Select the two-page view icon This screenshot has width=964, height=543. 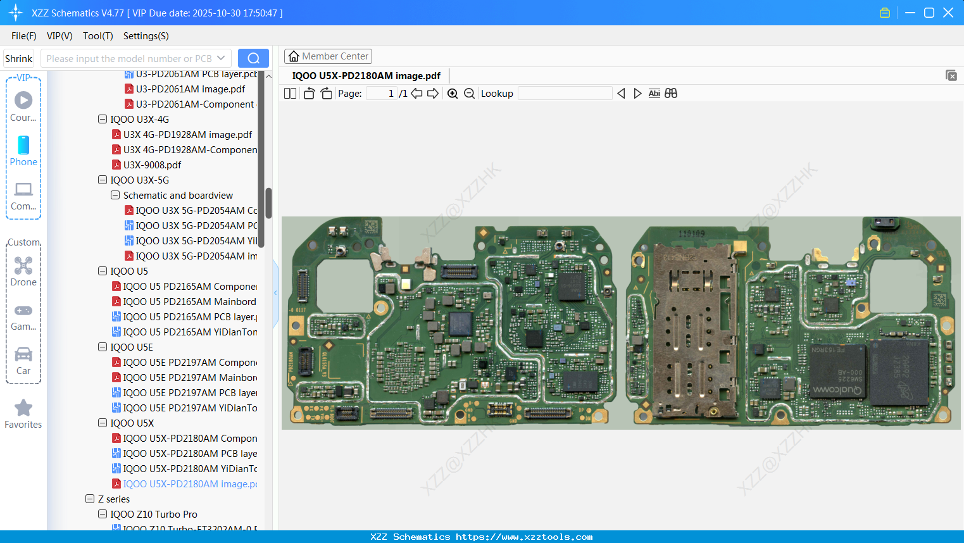tap(290, 93)
